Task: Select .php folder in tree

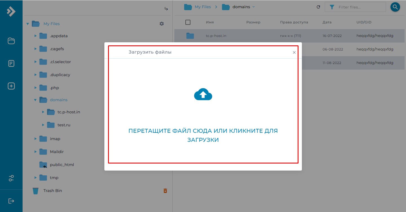Action: 54,88
